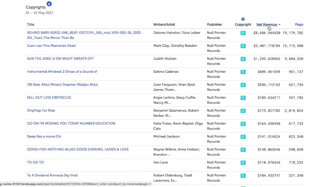Click date range 01 – 31 May 2017
The width and height of the screenshot is (332, 187).
pyautogui.click(x=39, y=13)
